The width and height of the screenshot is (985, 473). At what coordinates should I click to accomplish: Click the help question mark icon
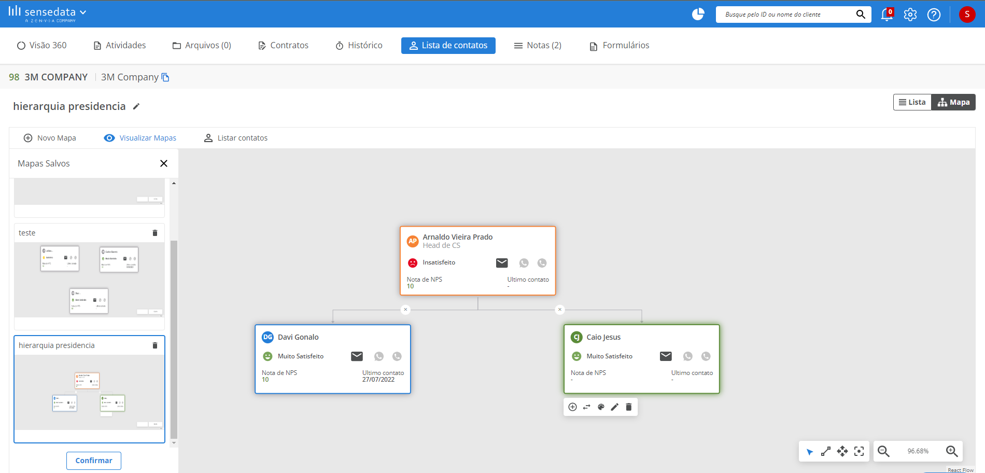pos(934,15)
